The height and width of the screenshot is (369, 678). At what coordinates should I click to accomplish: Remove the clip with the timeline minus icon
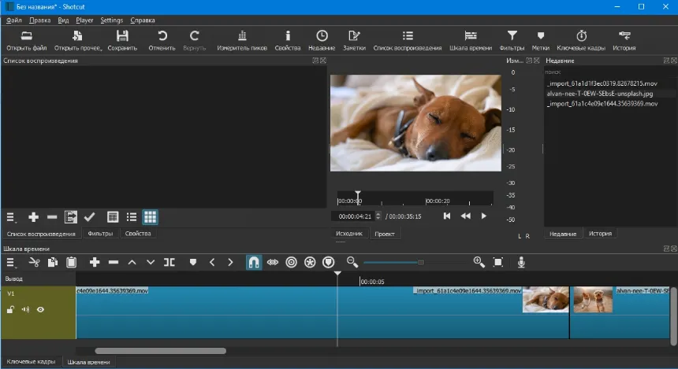pos(114,262)
